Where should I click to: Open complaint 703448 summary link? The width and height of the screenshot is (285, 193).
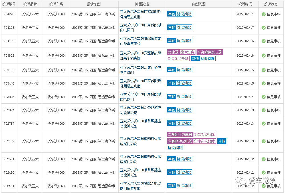(140, 84)
